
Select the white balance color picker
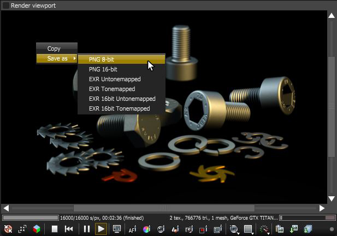[146, 229]
